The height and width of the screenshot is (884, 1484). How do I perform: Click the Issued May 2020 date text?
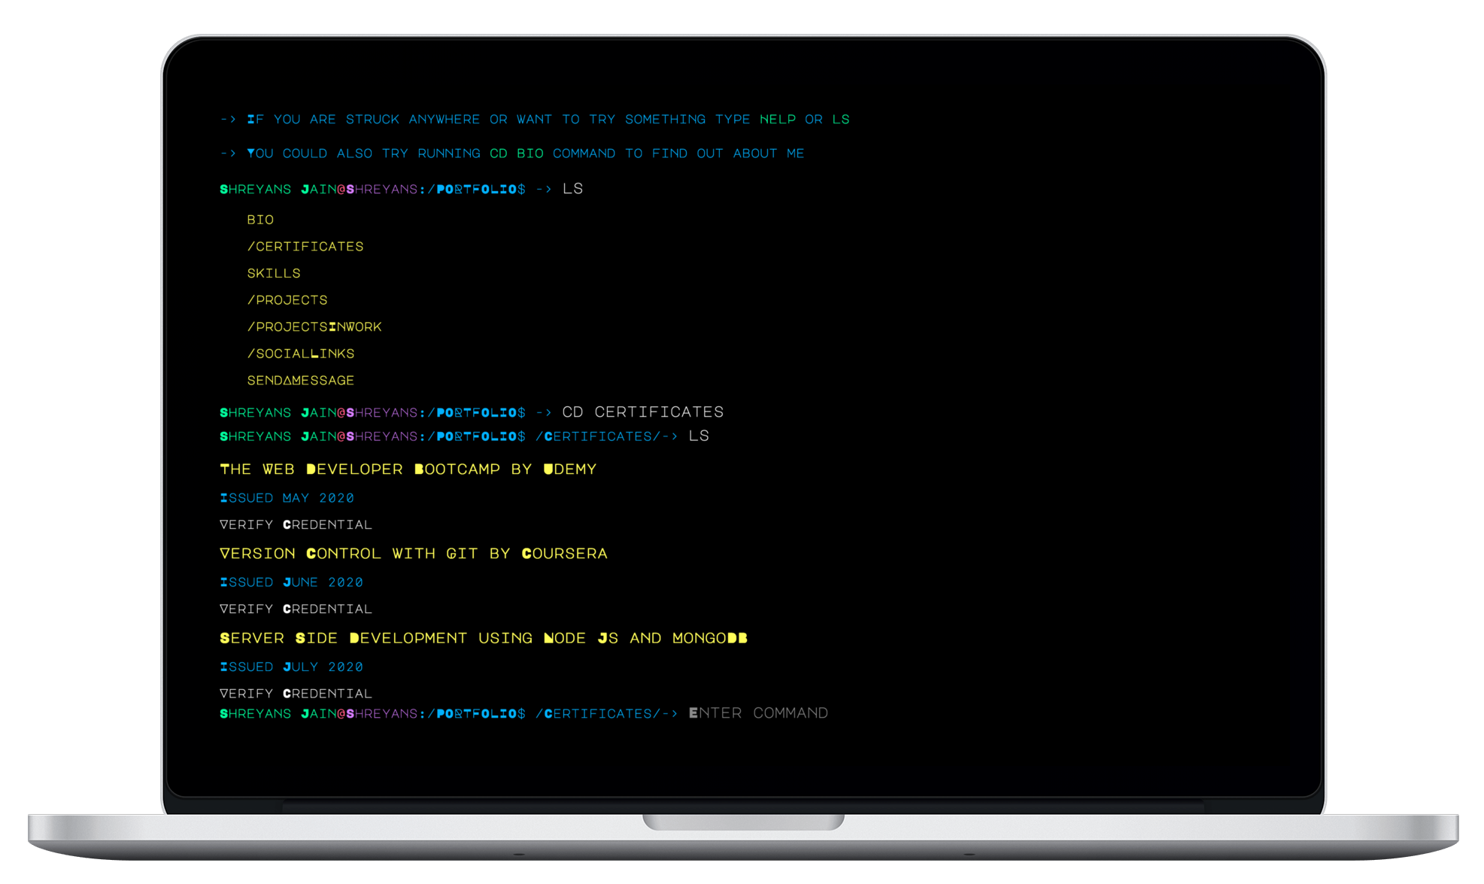pos(287,498)
